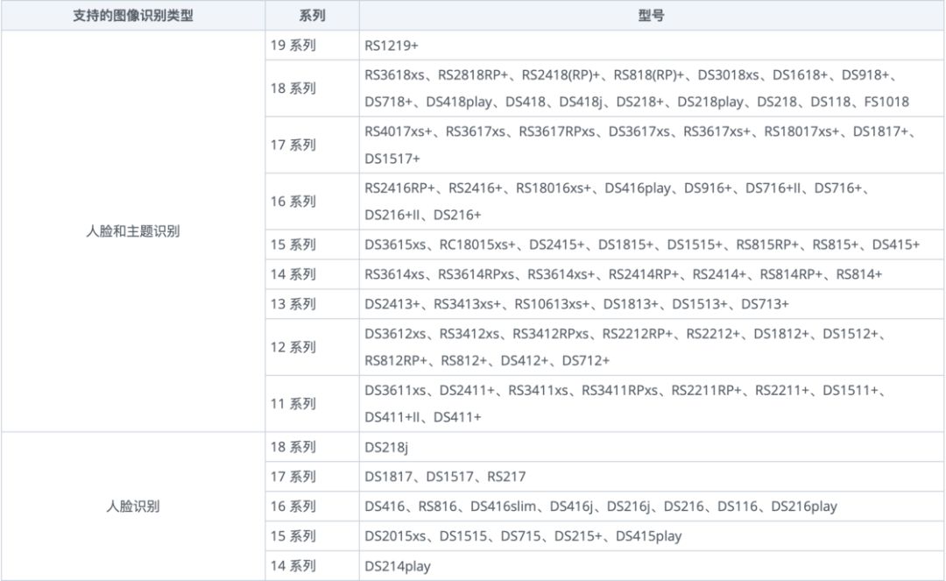
Task: Select the FS1018 model text
Action: (886, 102)
